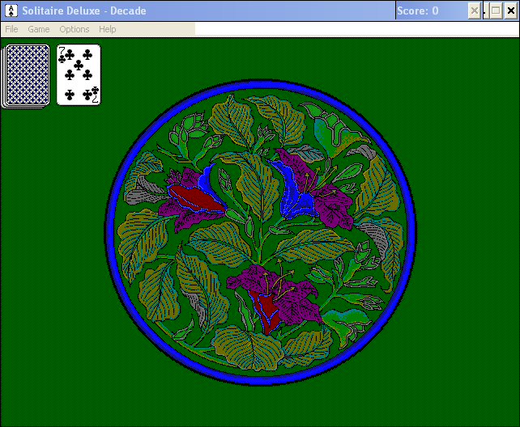Draw from the face-down stock deck
Screen dimensions: 520x427
(x=27, y=74)
